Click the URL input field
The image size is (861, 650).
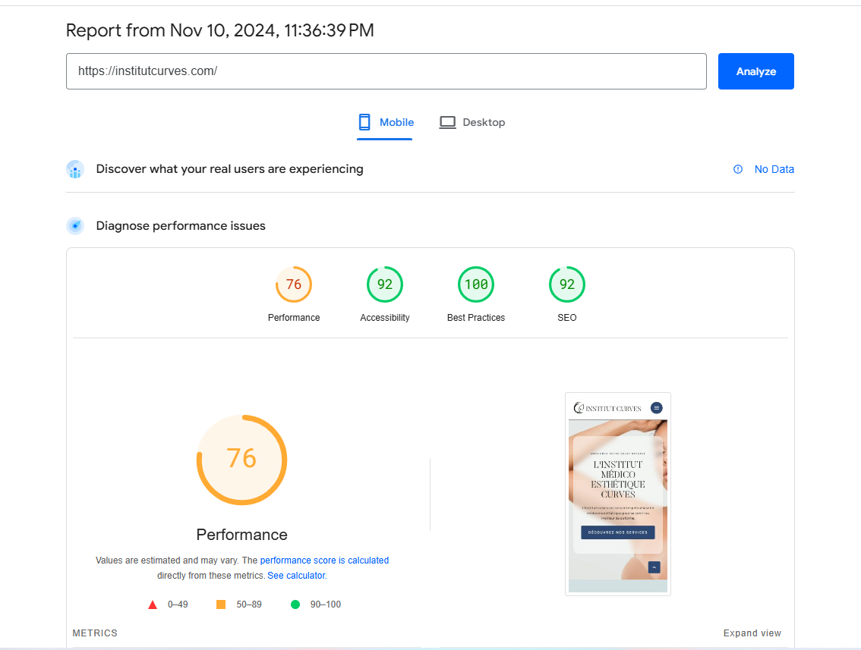point(386,71)
